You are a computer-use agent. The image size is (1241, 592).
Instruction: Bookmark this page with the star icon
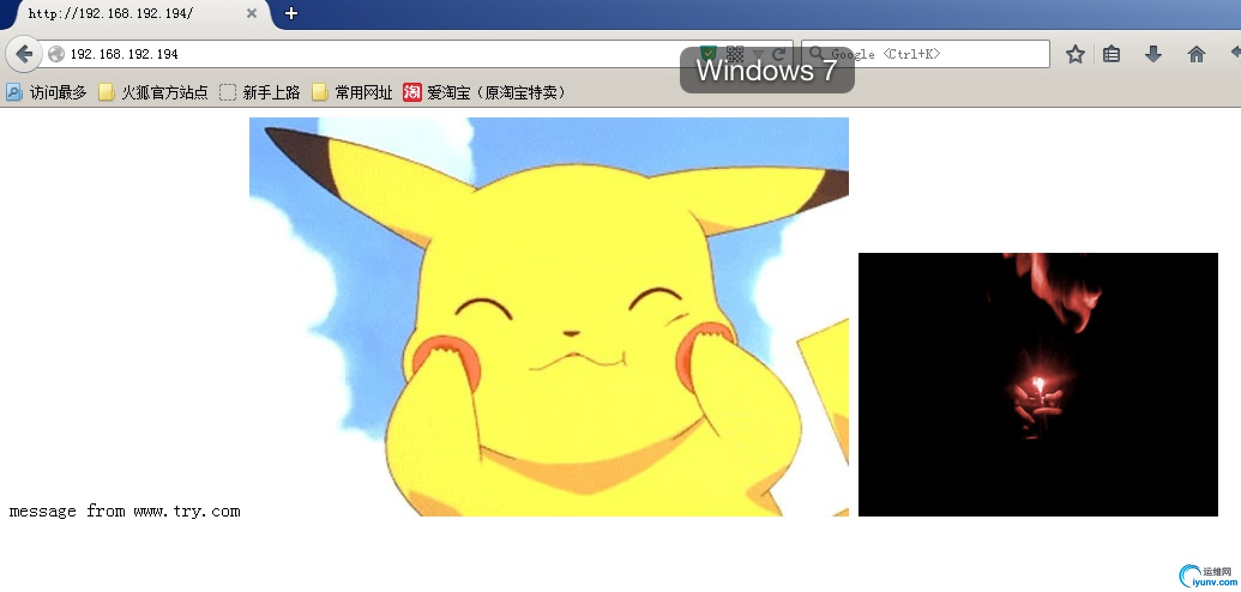[1075, 54]
